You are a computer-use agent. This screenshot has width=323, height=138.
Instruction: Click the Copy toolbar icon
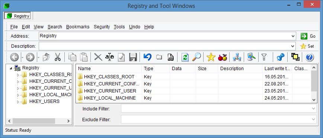point(72,57)
